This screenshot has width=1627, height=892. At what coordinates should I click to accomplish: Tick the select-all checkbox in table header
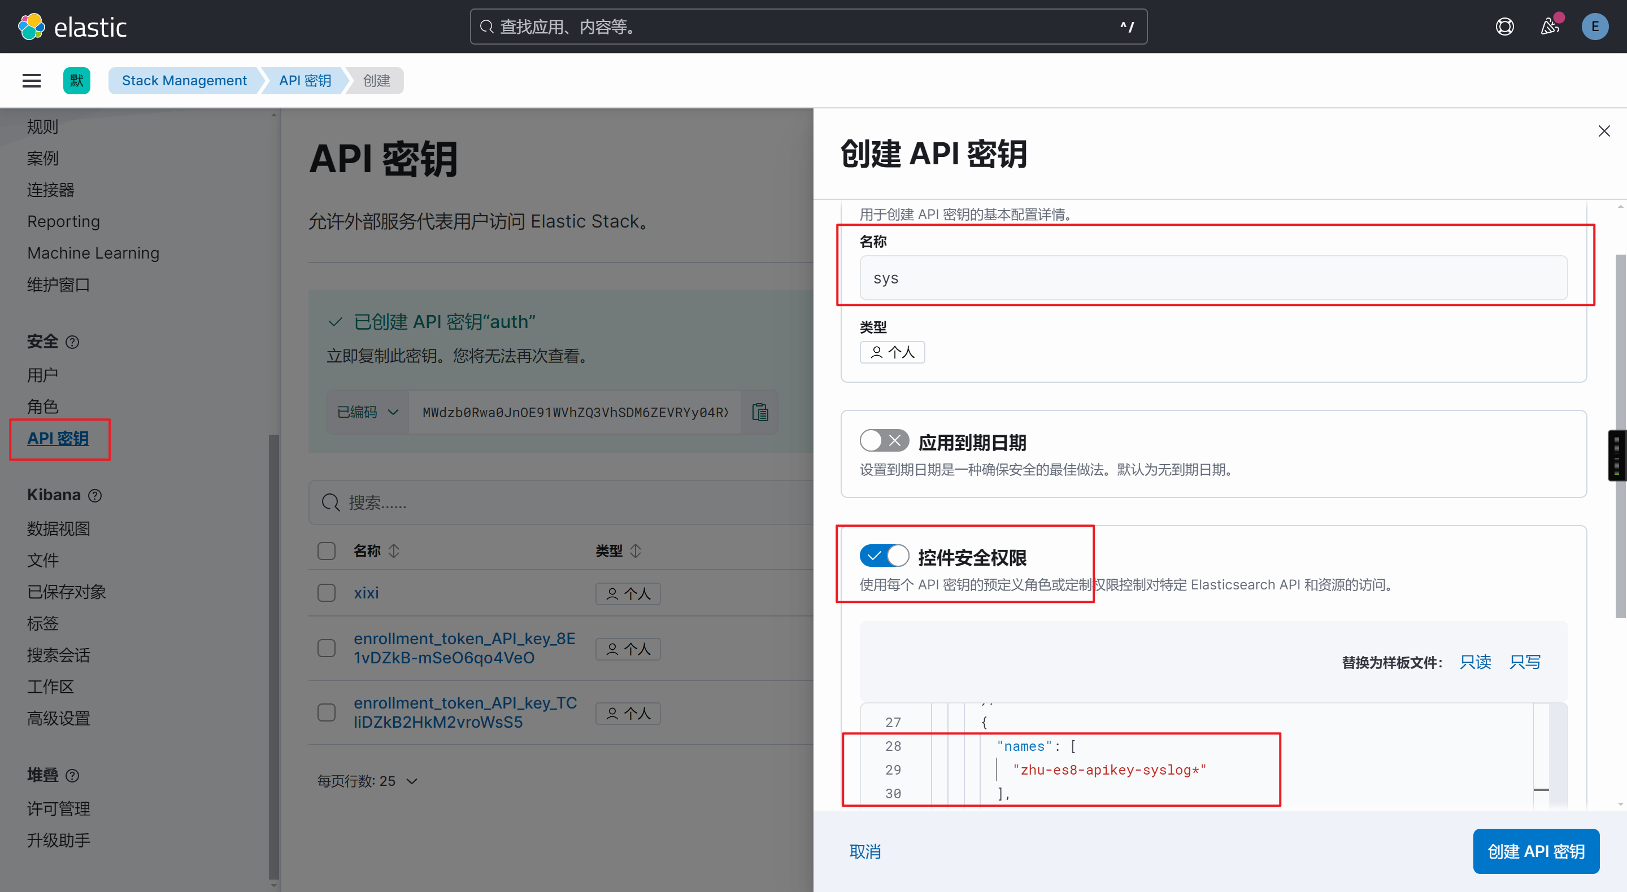coord(326,550)
